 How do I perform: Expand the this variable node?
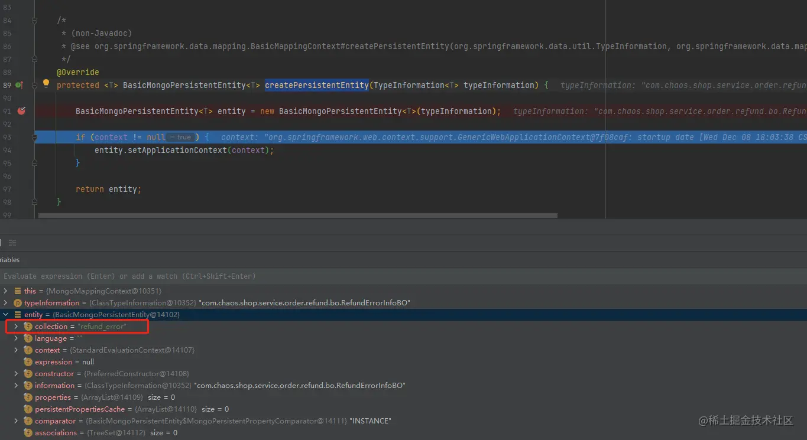point(5,291)
